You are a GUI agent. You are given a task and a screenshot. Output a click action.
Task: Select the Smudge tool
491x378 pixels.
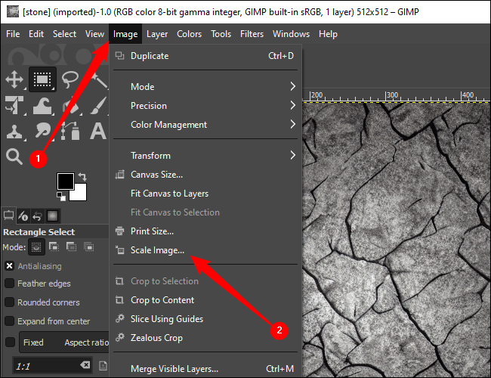(42, 130)
